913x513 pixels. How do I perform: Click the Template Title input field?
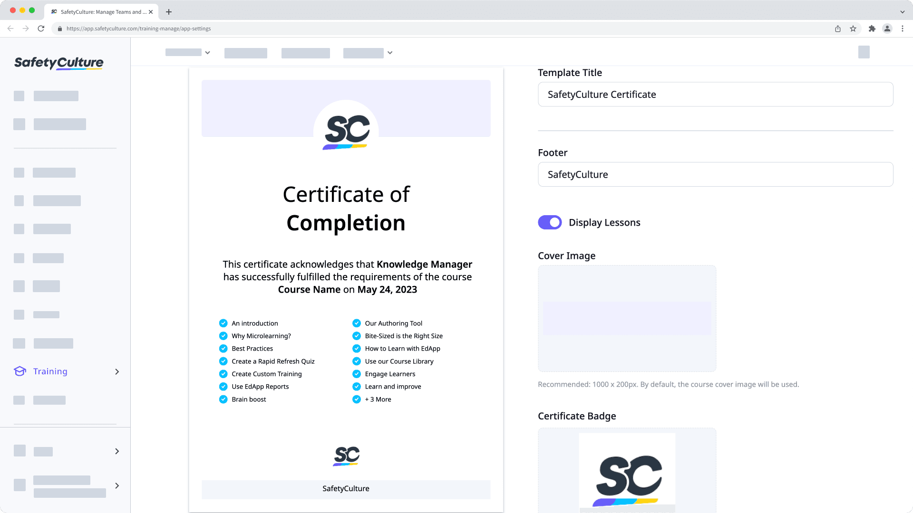tap(715, 95)
